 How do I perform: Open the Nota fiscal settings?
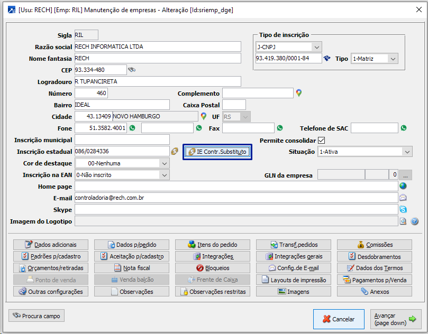pyautogui.click(x=132, y=268)
